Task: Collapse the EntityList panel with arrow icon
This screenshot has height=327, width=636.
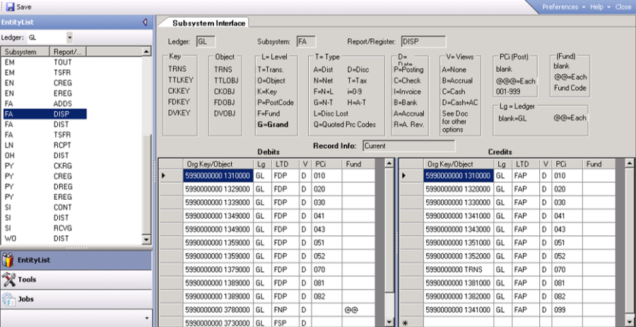Action: [145, 22]
